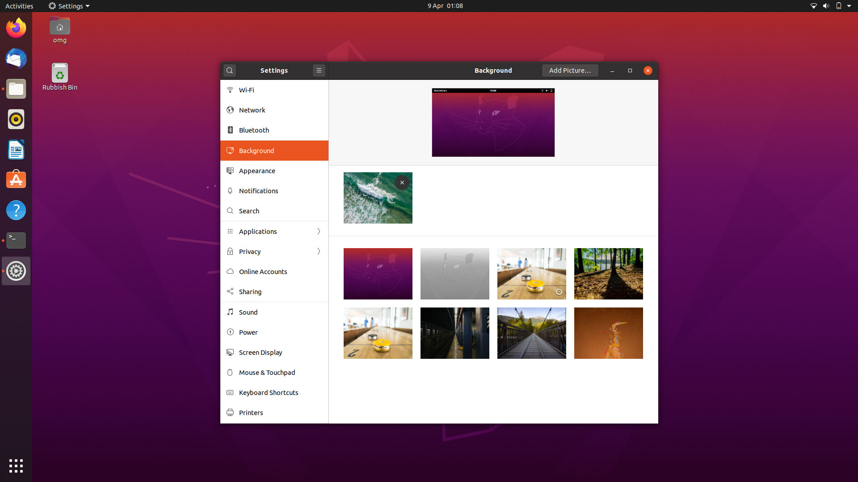This screenshot has height=482, width=858.
Task: Open the Files manager in the dock
Action: point(16,89)
